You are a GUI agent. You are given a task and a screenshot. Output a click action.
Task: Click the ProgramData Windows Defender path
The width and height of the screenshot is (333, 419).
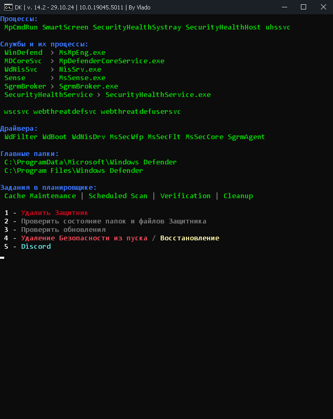pyautogui.click(x=91, y=162)
